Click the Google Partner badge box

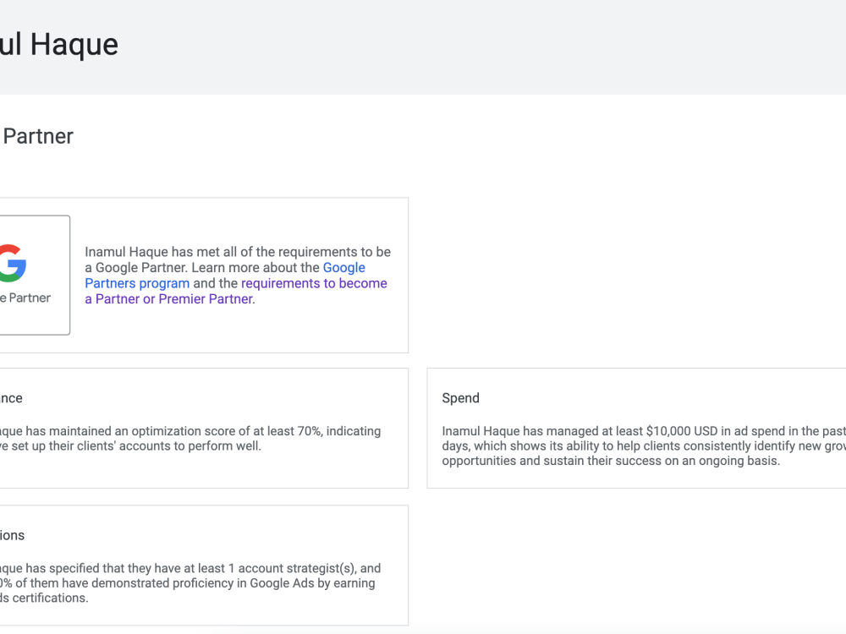point(35,275)
